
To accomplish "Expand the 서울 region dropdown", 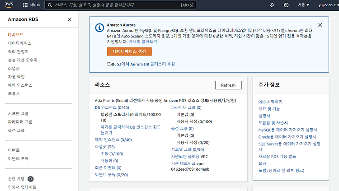I will [x=304, y=5].
